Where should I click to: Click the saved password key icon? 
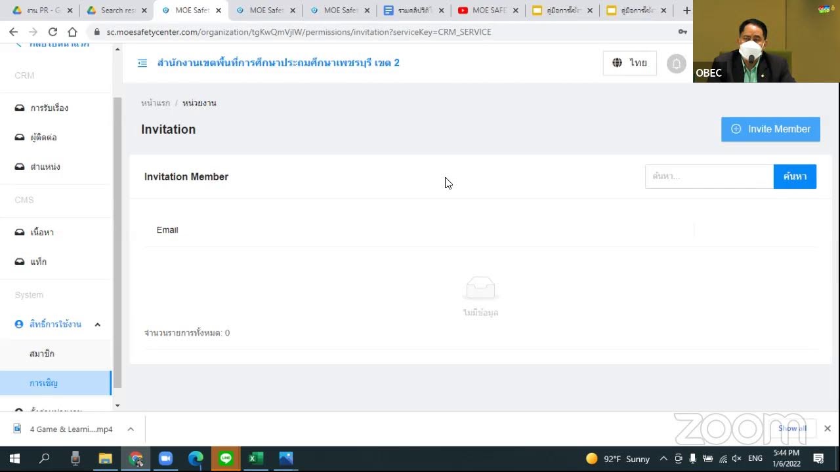[x=682, y=31]
